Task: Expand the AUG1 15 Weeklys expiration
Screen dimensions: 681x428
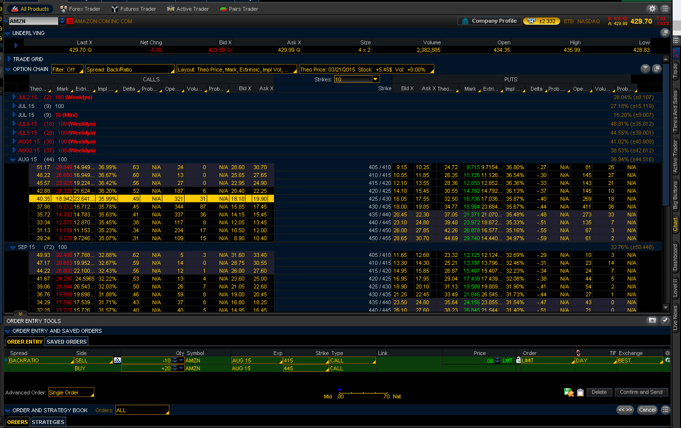Action: 14,142
